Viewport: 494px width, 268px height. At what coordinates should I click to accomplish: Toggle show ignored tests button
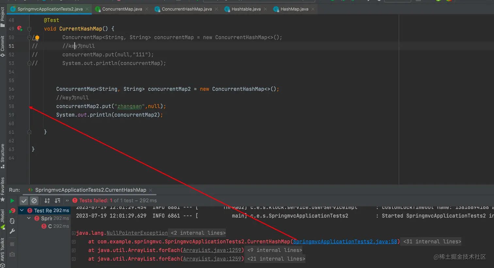(x=34, y=201)
